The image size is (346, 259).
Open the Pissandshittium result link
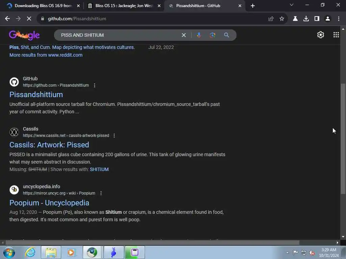click(x=36, y=94)
